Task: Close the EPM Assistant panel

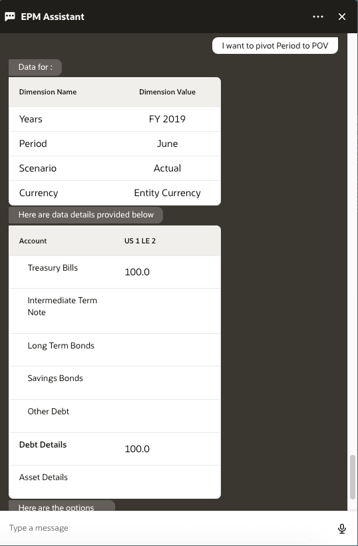Action: [342, 17]
